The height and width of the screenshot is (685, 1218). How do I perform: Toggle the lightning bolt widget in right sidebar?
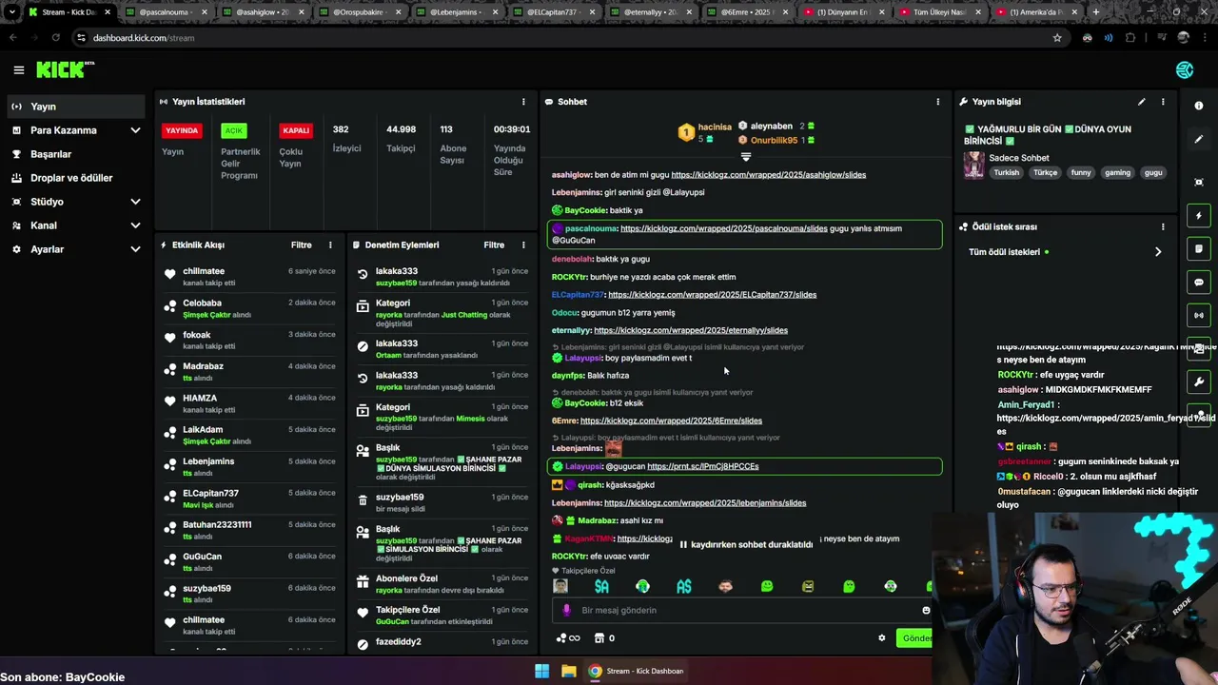click(1199, 216)
